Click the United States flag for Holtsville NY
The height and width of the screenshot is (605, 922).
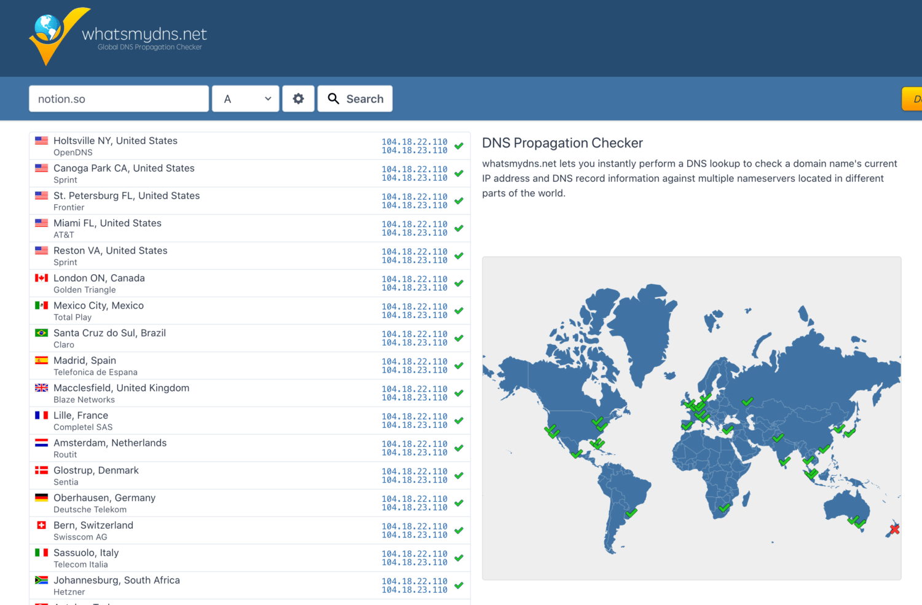point(41,141)
